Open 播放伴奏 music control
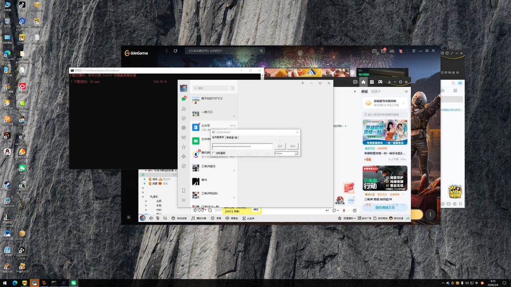This screenshot has height=287, width=511. [x=199, y=218]
